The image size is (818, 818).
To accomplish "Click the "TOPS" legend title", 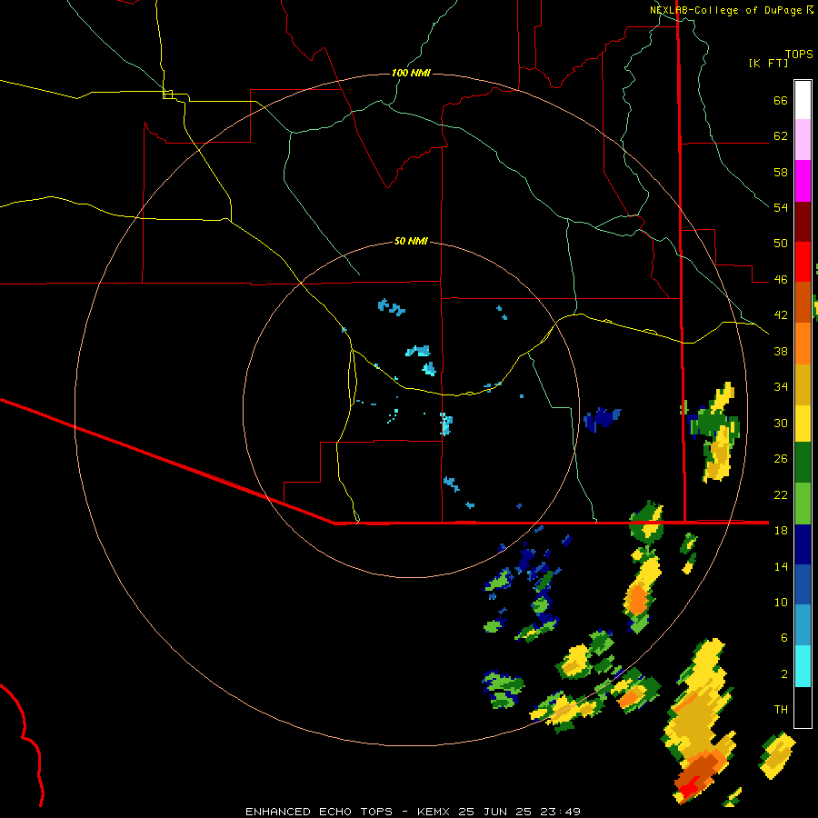I will tap(799, 54).
